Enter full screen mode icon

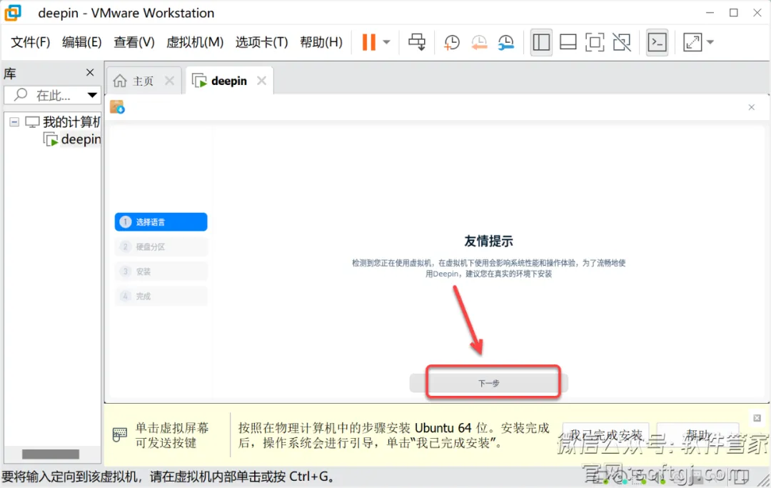(595, 42)
